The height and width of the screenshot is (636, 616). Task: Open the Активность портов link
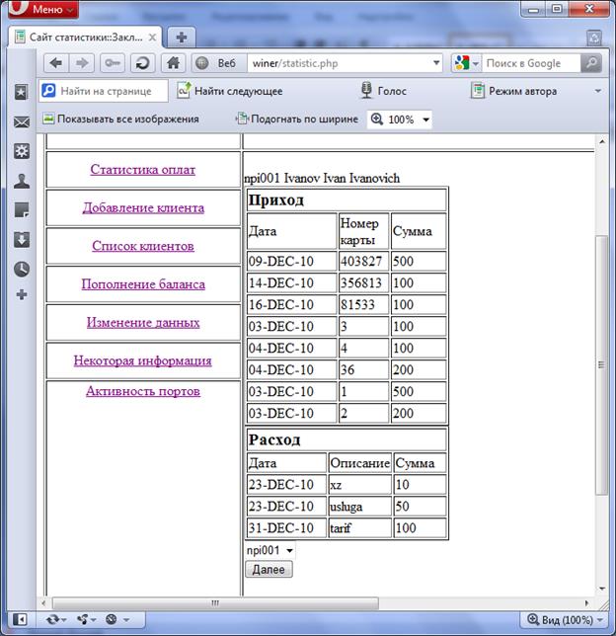click(143, 391)
